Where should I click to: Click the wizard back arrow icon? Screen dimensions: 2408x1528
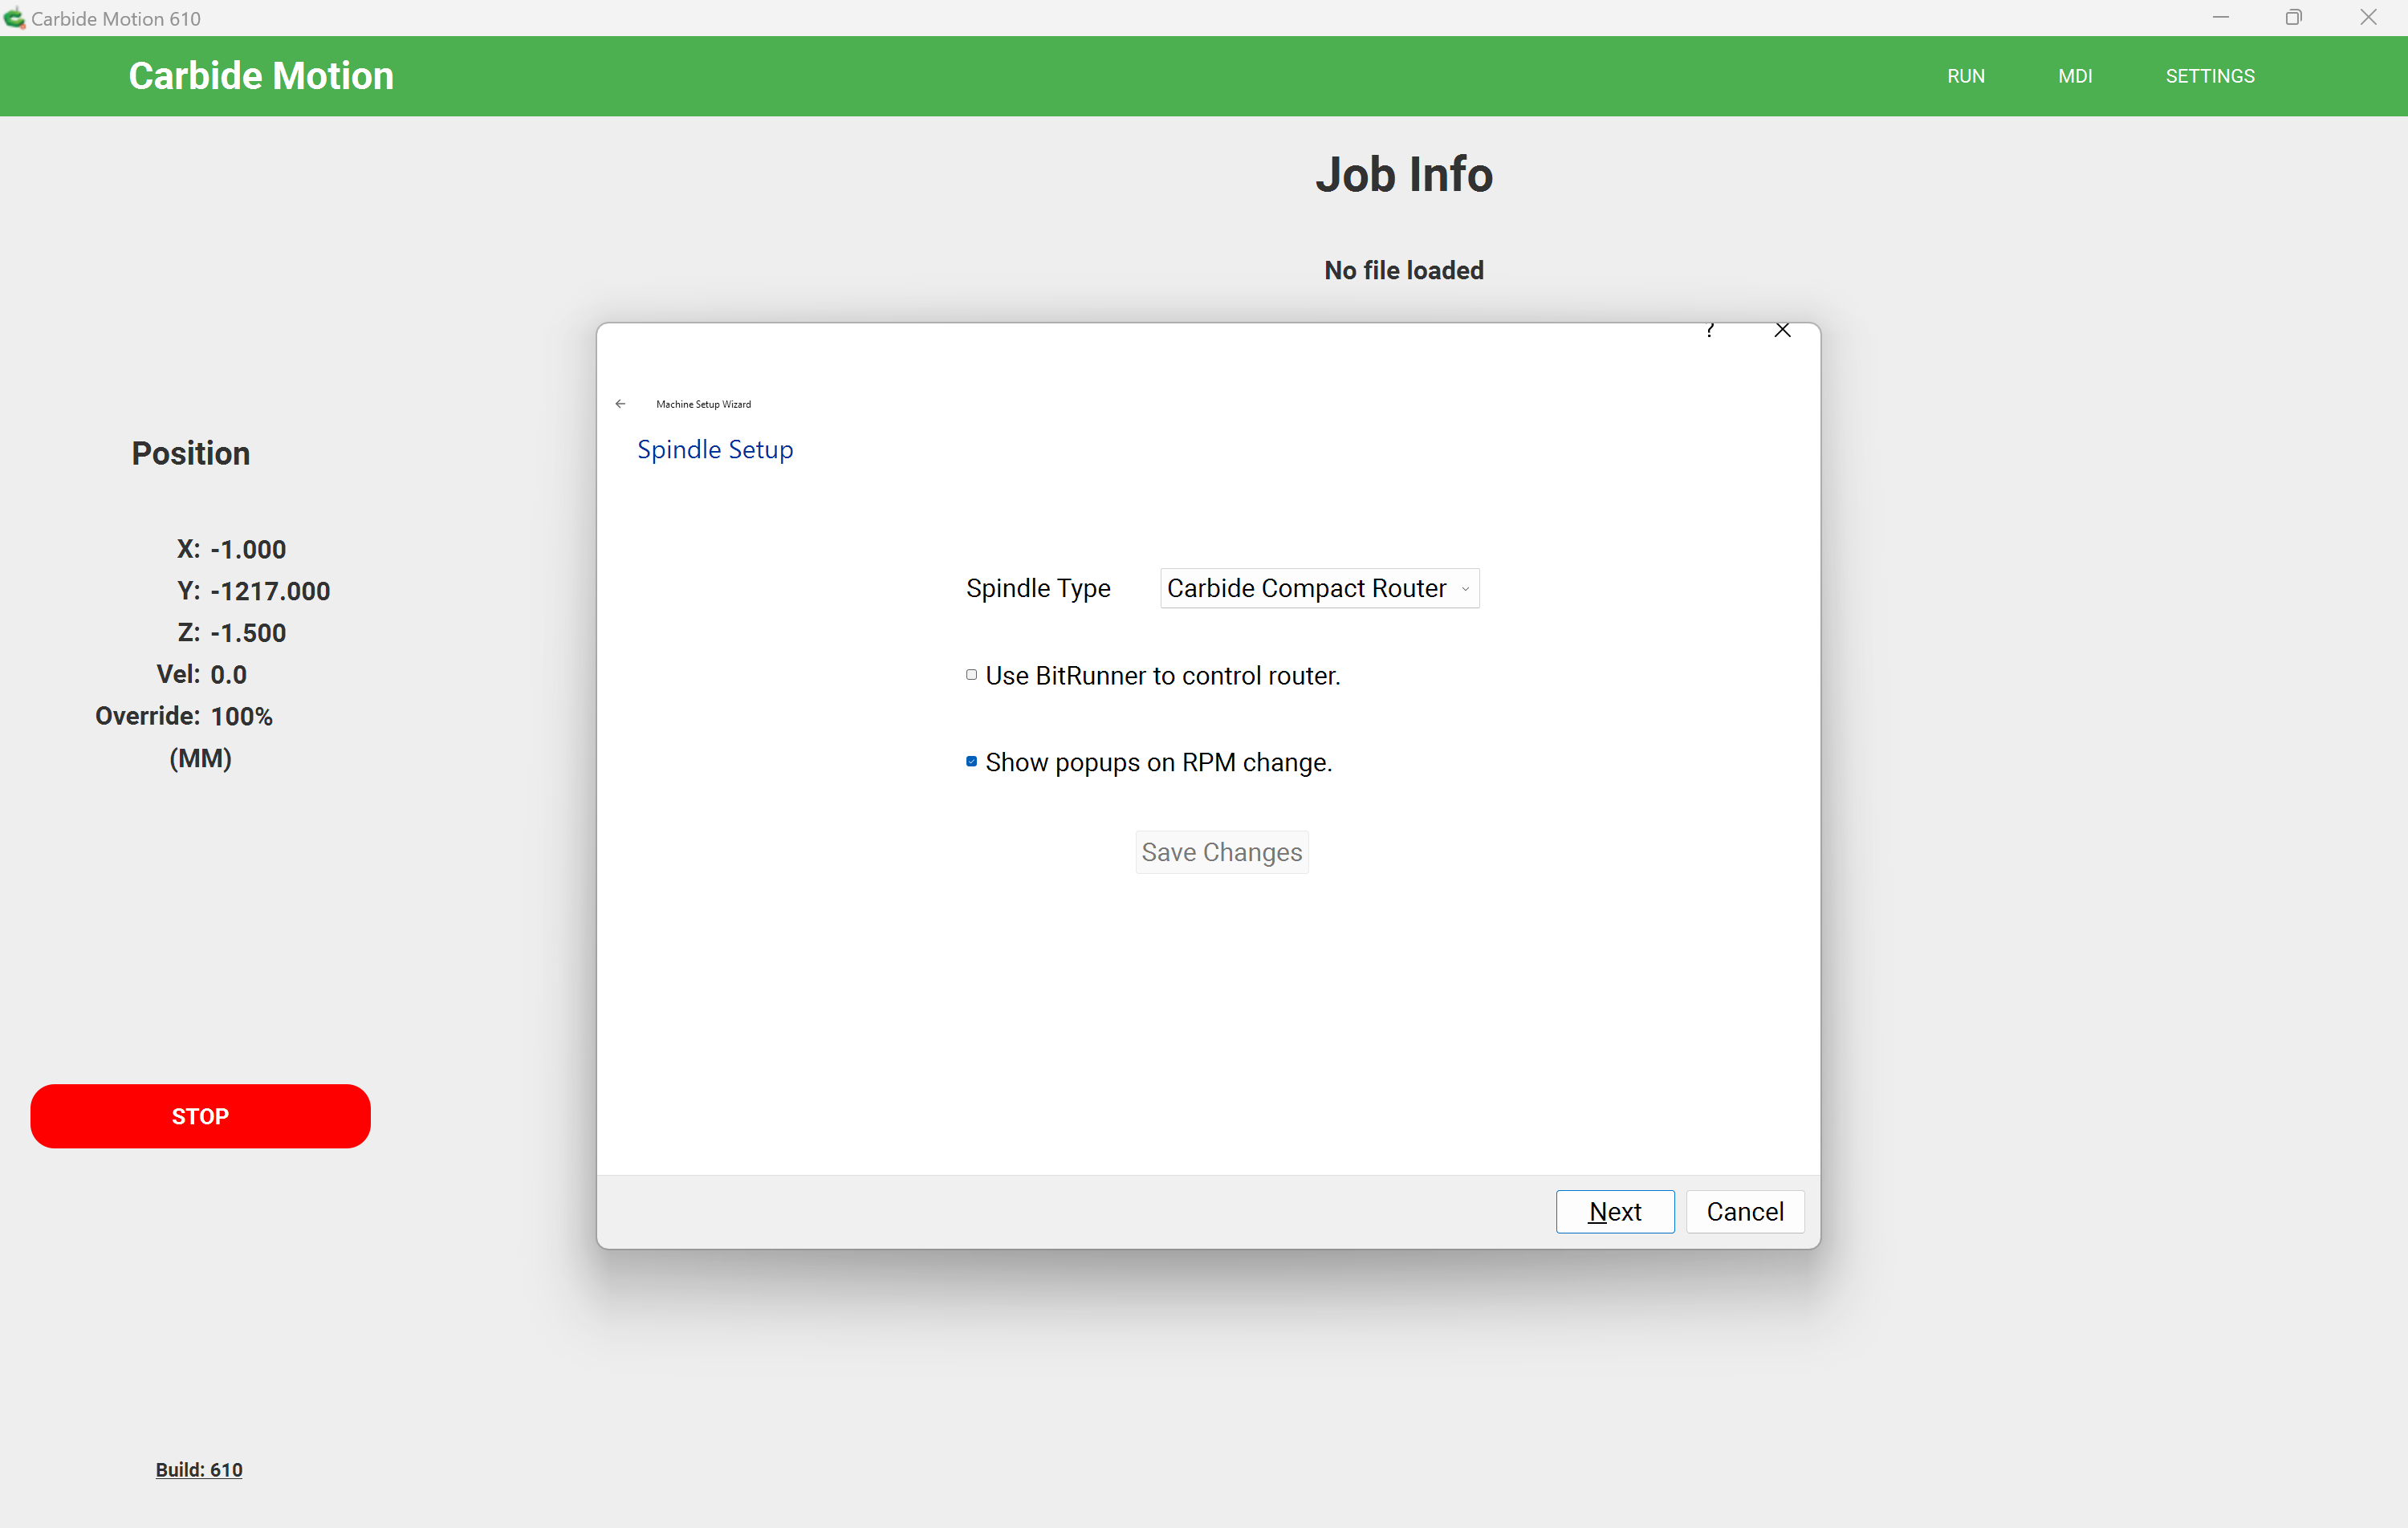point(620,404)
